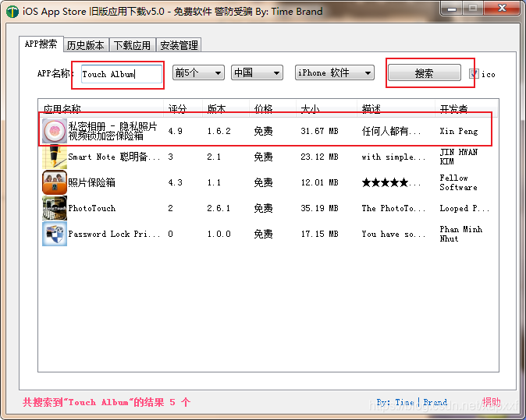Click the By: Time Brand link

pos(411,402)
